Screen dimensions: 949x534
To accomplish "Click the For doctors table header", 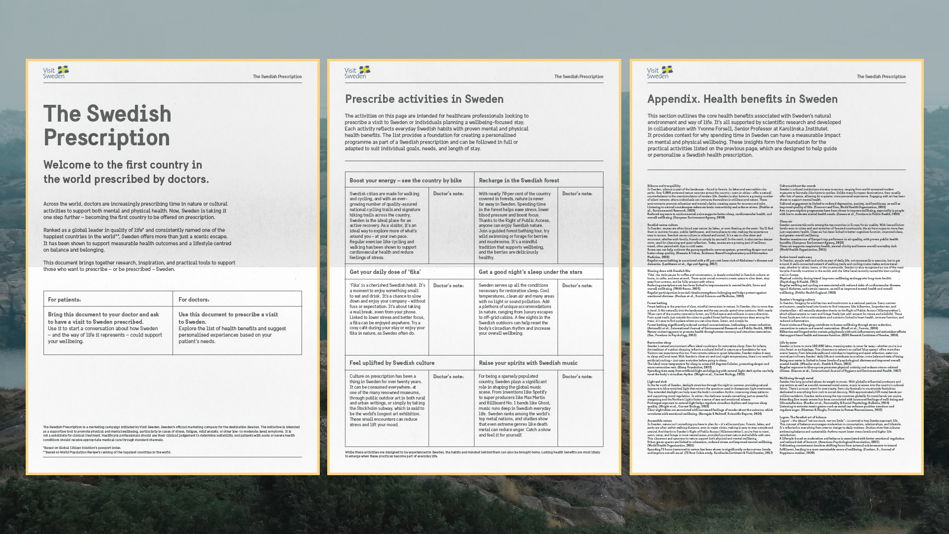I will 194,300.
